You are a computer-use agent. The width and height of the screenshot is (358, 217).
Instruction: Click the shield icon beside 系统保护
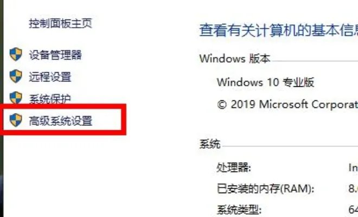[x=16, y=98]
